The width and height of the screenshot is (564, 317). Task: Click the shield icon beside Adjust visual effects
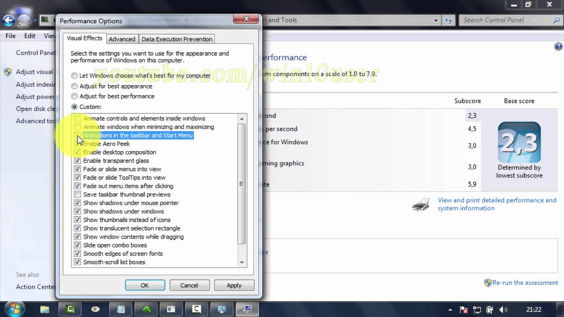coord(8,72)
